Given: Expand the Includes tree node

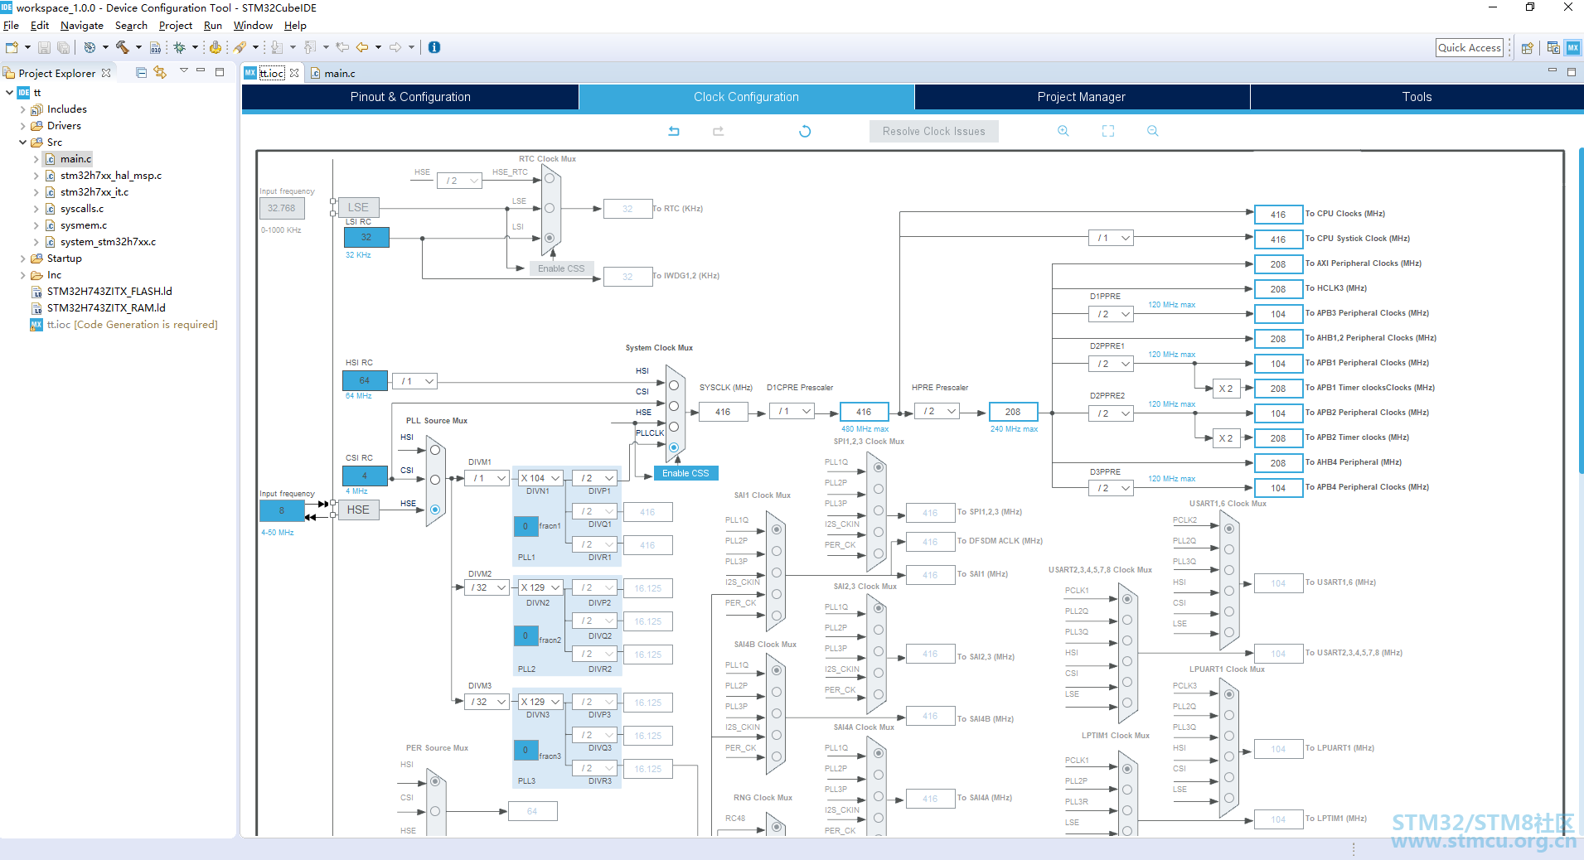Looking at the screenshot, I should pos(22,109).
